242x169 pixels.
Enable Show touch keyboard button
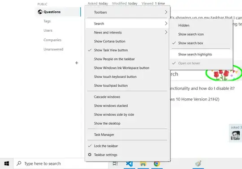point(128,76)
